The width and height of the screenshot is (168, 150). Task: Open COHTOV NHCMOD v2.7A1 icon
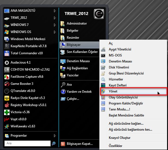7,70
